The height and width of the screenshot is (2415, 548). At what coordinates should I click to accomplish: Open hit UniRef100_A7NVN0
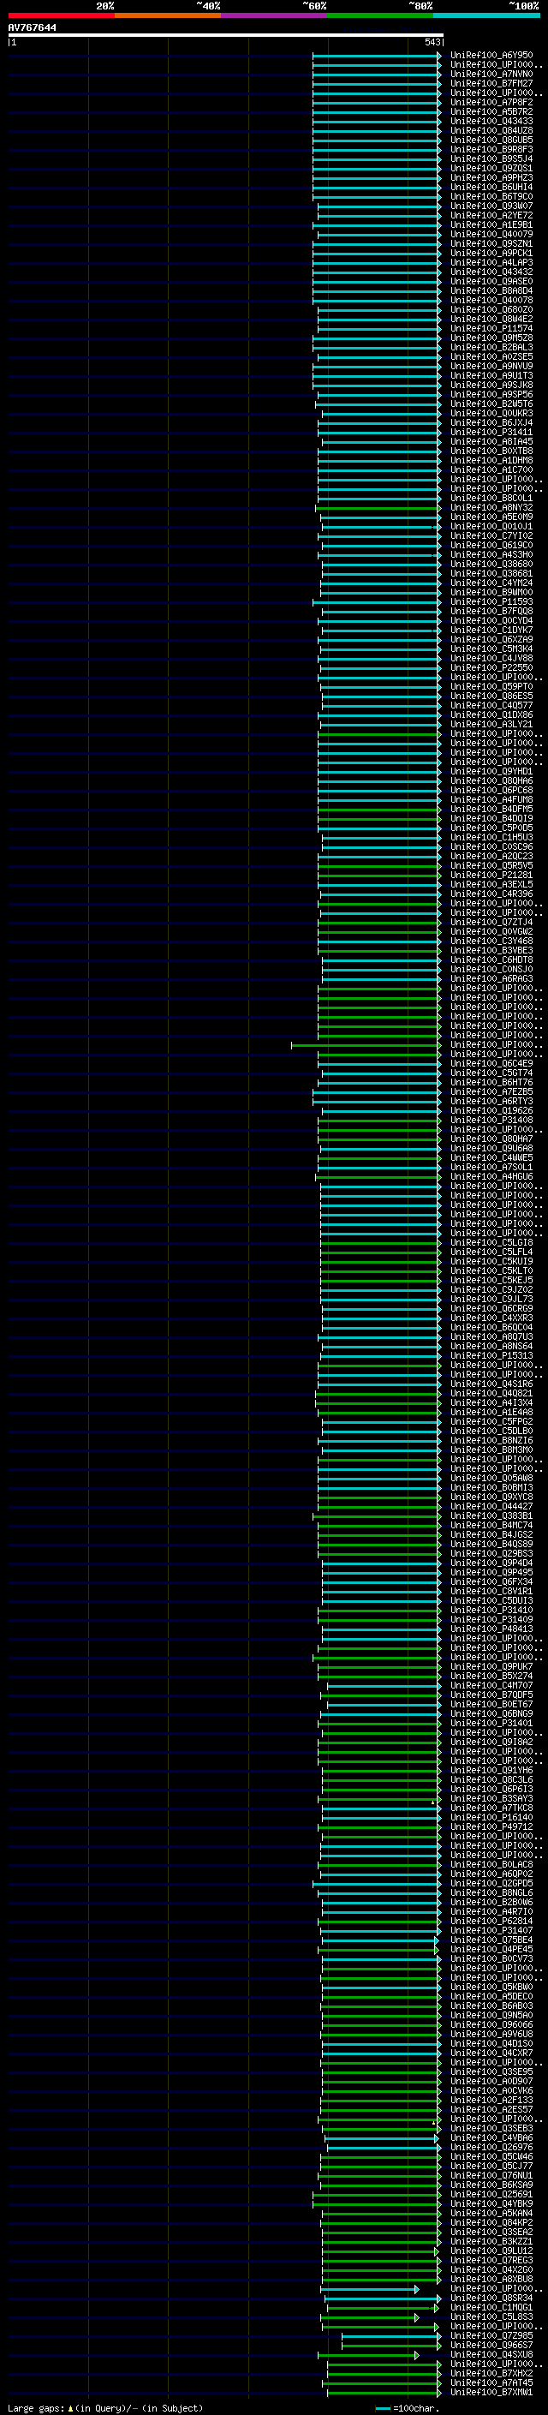click(x=491, y=74)
